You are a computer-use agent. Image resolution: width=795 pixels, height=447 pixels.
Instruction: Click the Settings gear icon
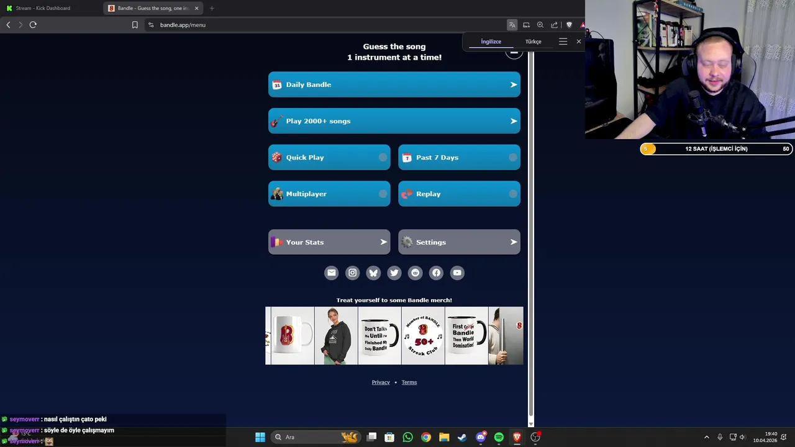(407, 242)
